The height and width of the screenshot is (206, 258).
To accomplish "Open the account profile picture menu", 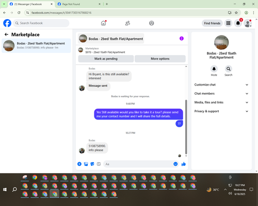I will pyautogui.click(x=248, y=23).
